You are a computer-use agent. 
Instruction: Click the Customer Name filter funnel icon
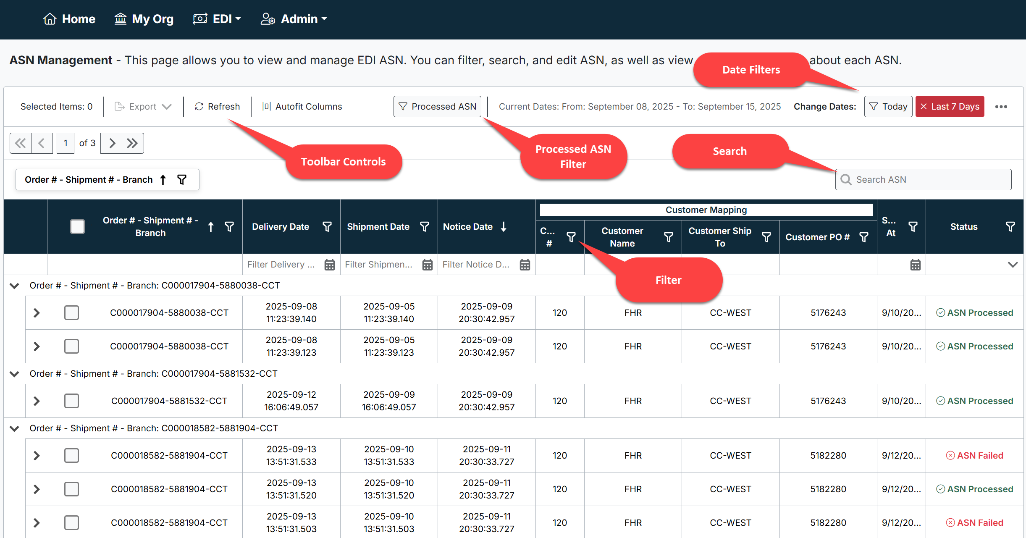(668, 237)
